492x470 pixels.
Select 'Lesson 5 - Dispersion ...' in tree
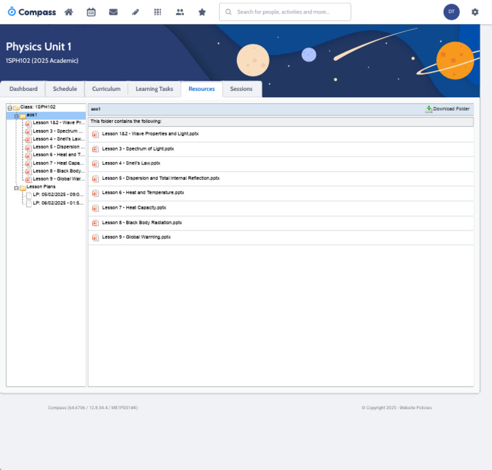[59, 147]
